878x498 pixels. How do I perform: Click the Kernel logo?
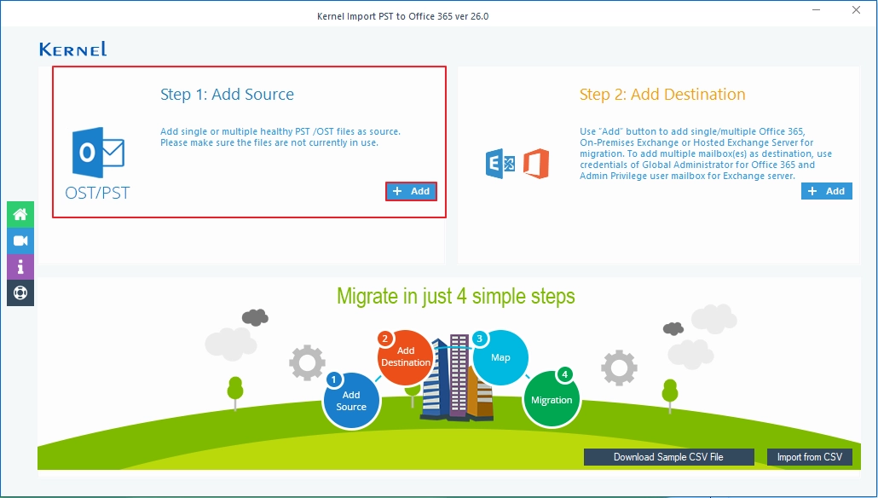click(72, 49)
